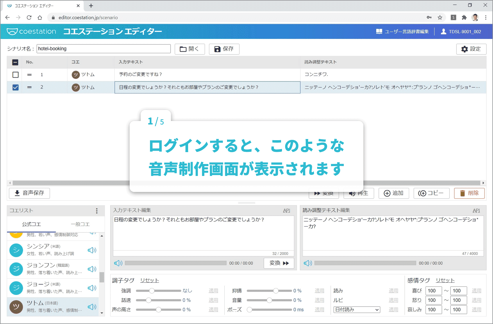The image size is (493, 324).
Task: Switch to 公式コエ tab
Action: [x=31, y=224]
